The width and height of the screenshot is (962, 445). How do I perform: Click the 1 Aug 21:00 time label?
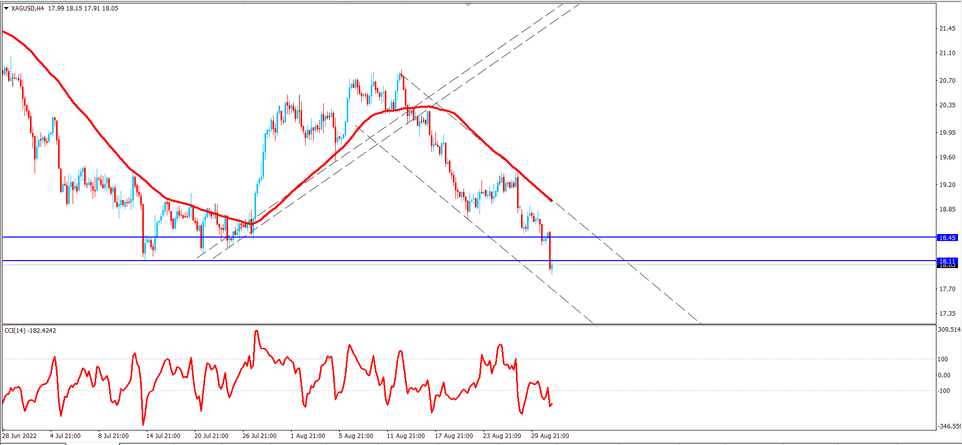click(308, 436)
